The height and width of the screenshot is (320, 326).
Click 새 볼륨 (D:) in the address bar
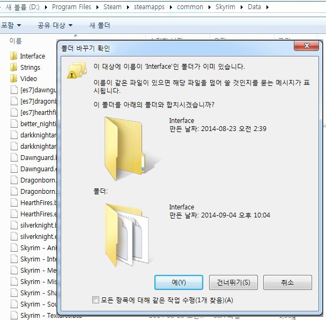point(23,7)
